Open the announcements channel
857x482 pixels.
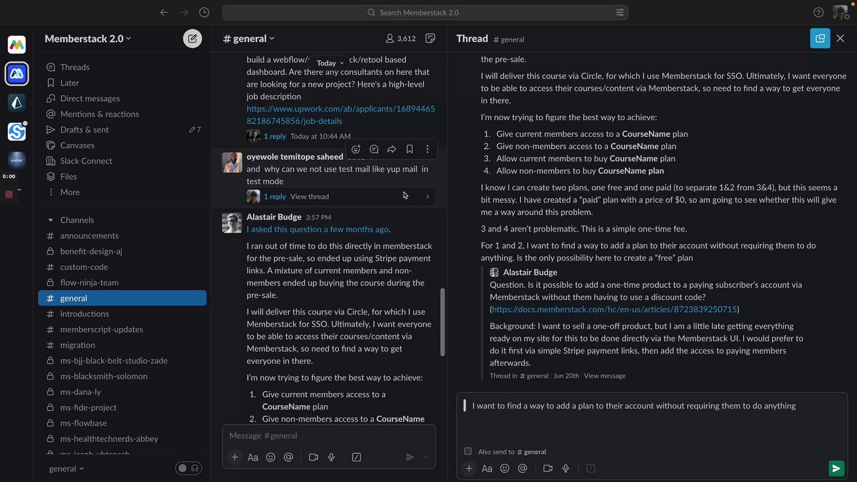pos(89,236)
